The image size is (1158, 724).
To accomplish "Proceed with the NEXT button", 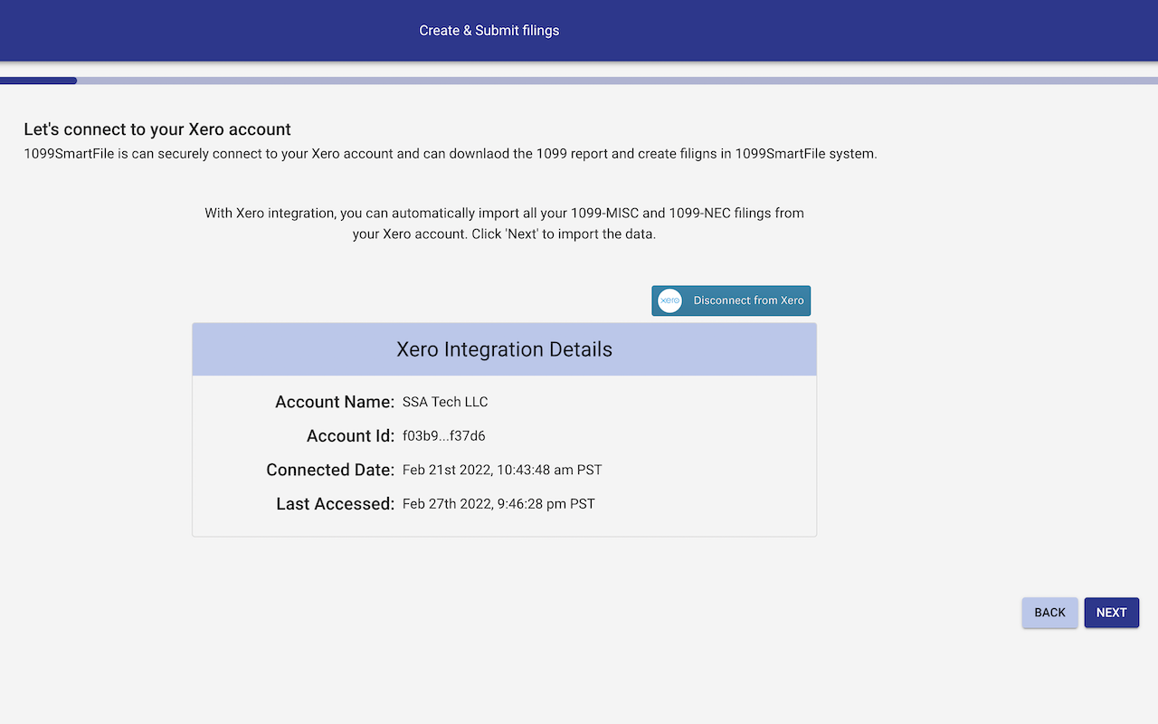I will click(1111, 613).
